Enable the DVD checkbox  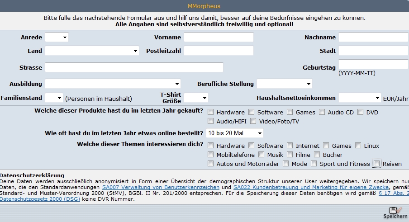click(x=360, y=112)
